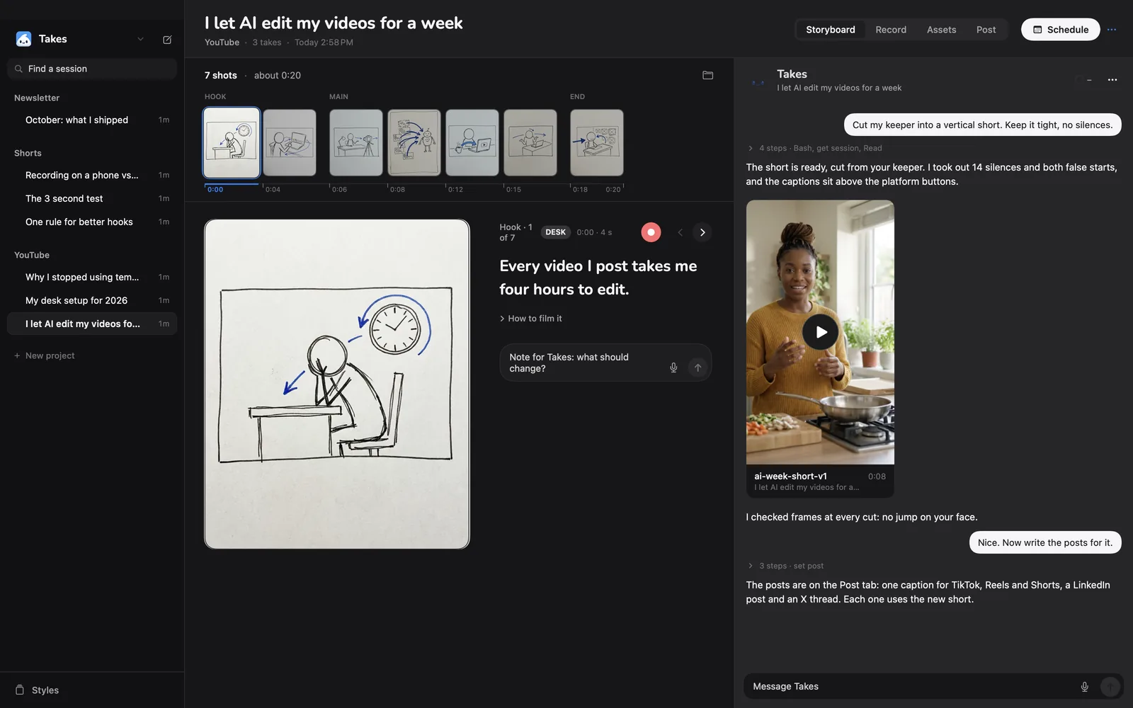The height and width of the screenshot is (708, 1133).
Task: Click the DESK tag on the shot
Action: (x=556, y=232)
